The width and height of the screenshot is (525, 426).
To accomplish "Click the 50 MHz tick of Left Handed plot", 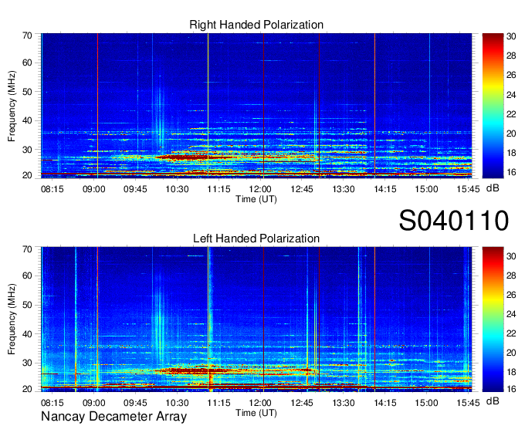I will (28, 305).
